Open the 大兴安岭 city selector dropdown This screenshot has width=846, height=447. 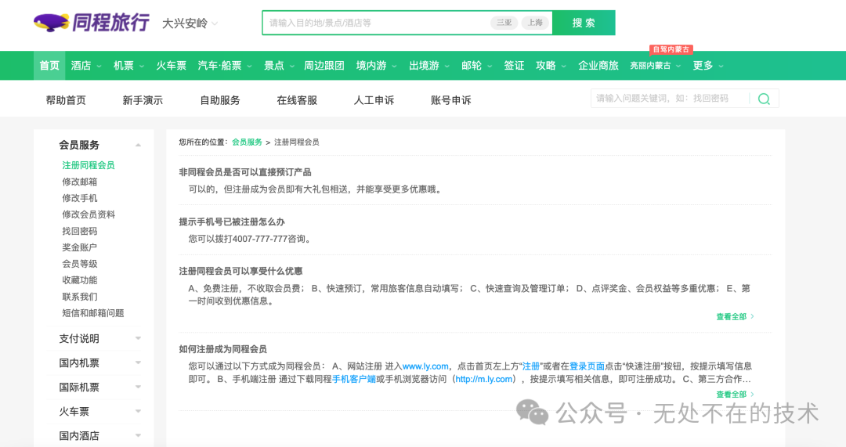190,23
